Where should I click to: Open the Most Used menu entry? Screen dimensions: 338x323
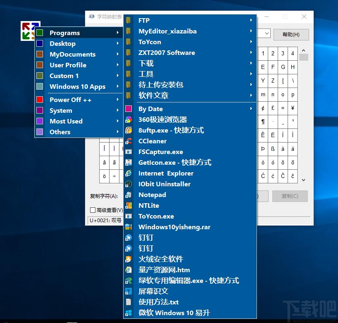(79, 121)
